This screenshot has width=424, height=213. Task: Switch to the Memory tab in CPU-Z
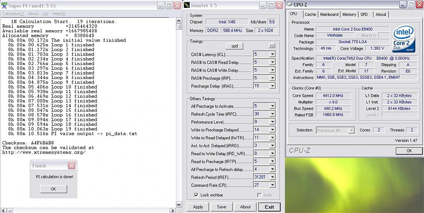tap(349, 14)
